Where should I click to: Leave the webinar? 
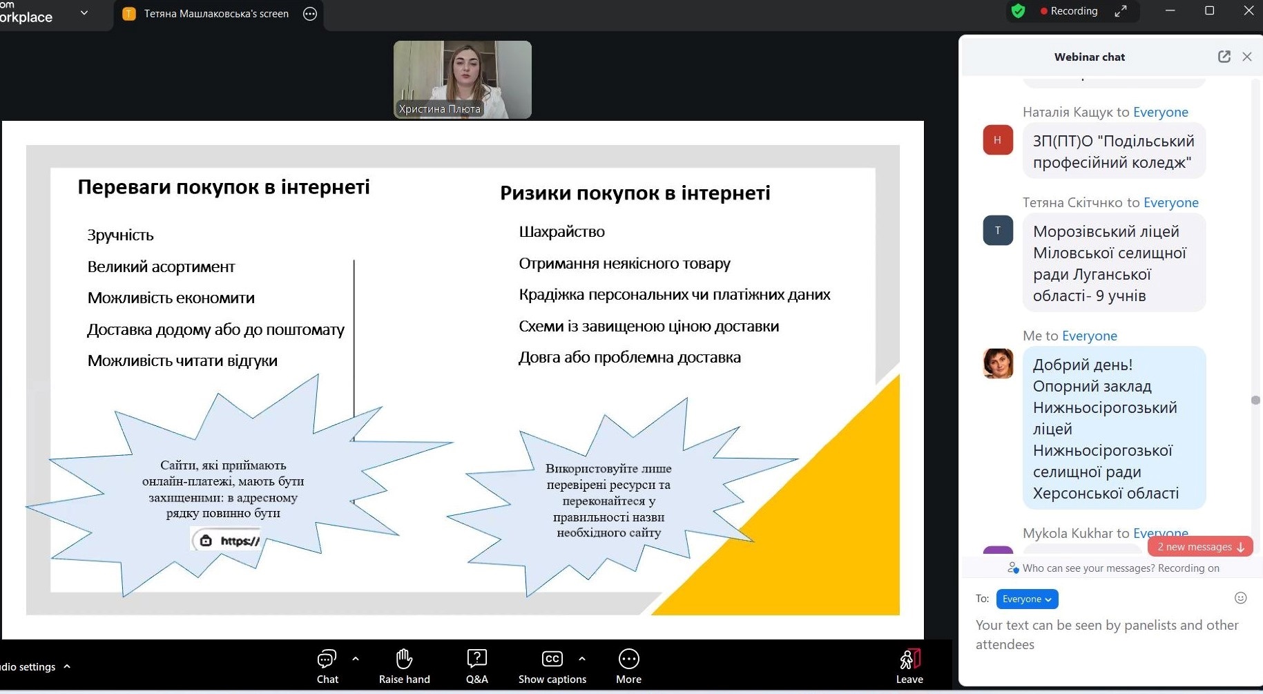click(909, 661)
